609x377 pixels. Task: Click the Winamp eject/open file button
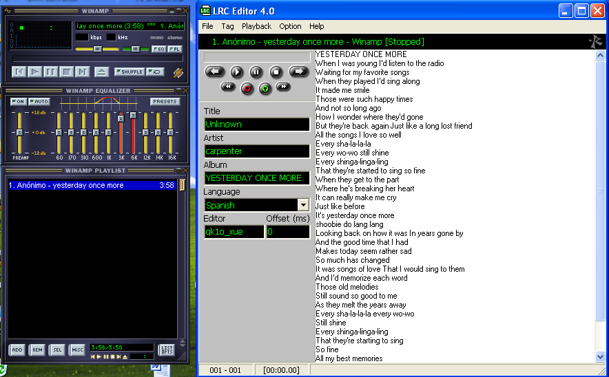(101, 72)
